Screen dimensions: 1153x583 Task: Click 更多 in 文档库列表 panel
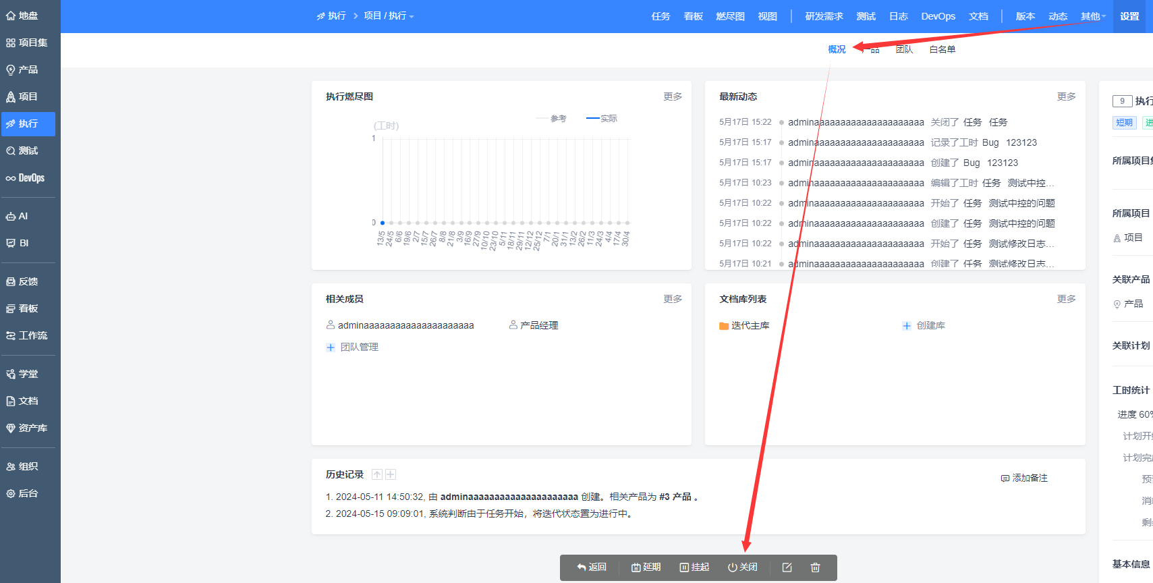[x=1066, y=299]
